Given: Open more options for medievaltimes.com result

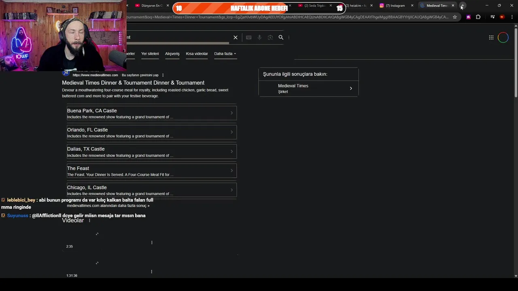Looking at the screenshot, I should 163,75.
